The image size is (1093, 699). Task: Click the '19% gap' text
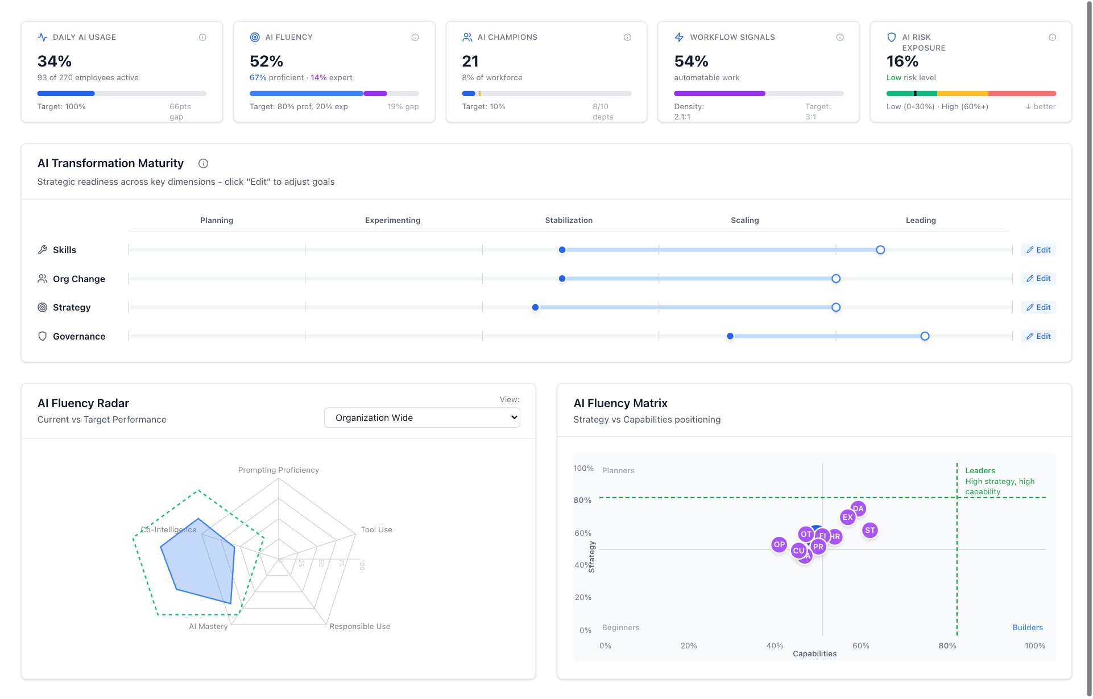[403, 107]
